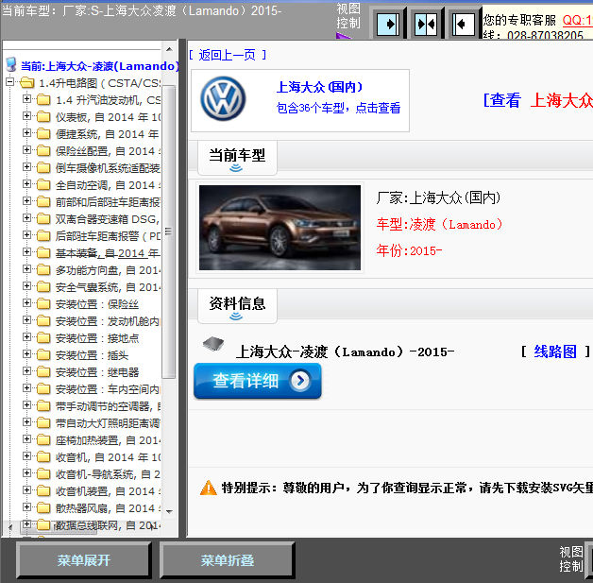The width and height of the screenshot is (593, 583).
Task: Click the 年份:2015- text
Action: pos(409,250)
